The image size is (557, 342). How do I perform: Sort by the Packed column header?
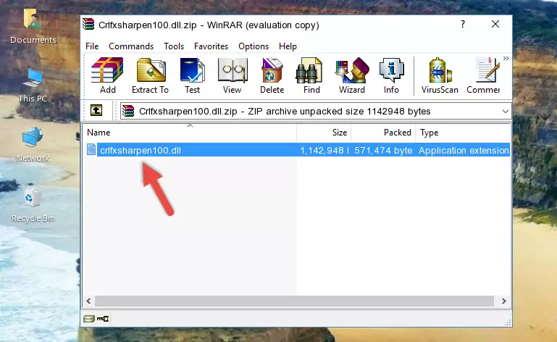click(383, 133)
